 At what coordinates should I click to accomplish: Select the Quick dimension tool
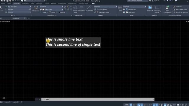pos(52,12)
